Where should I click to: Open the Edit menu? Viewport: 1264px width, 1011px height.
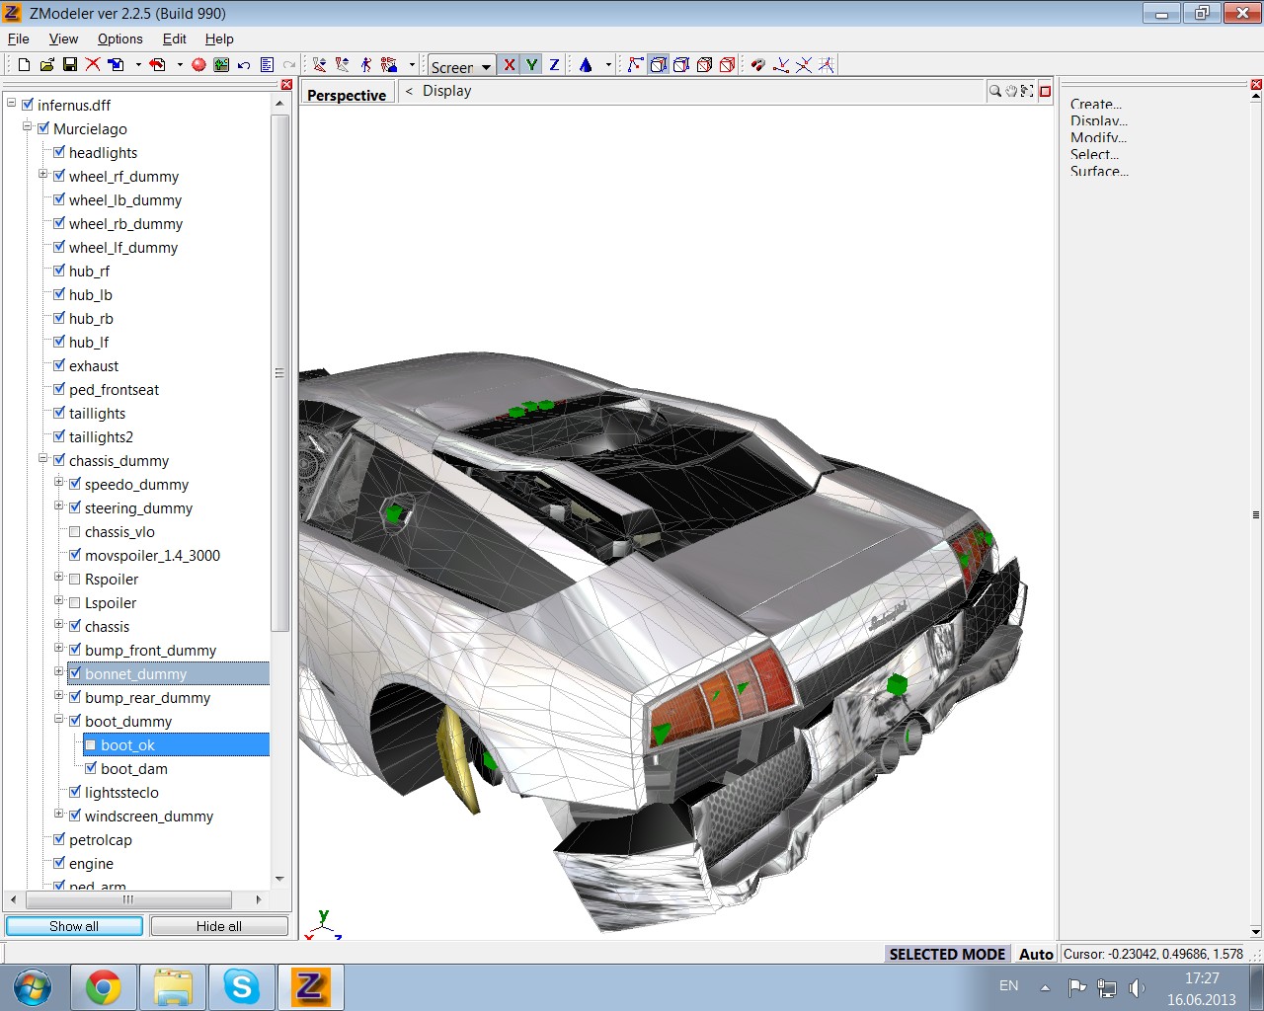[175, 39]
